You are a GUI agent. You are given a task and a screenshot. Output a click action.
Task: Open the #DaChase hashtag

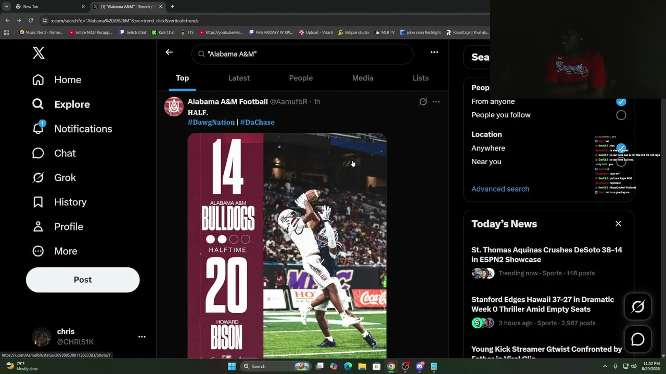click(257, 122)
